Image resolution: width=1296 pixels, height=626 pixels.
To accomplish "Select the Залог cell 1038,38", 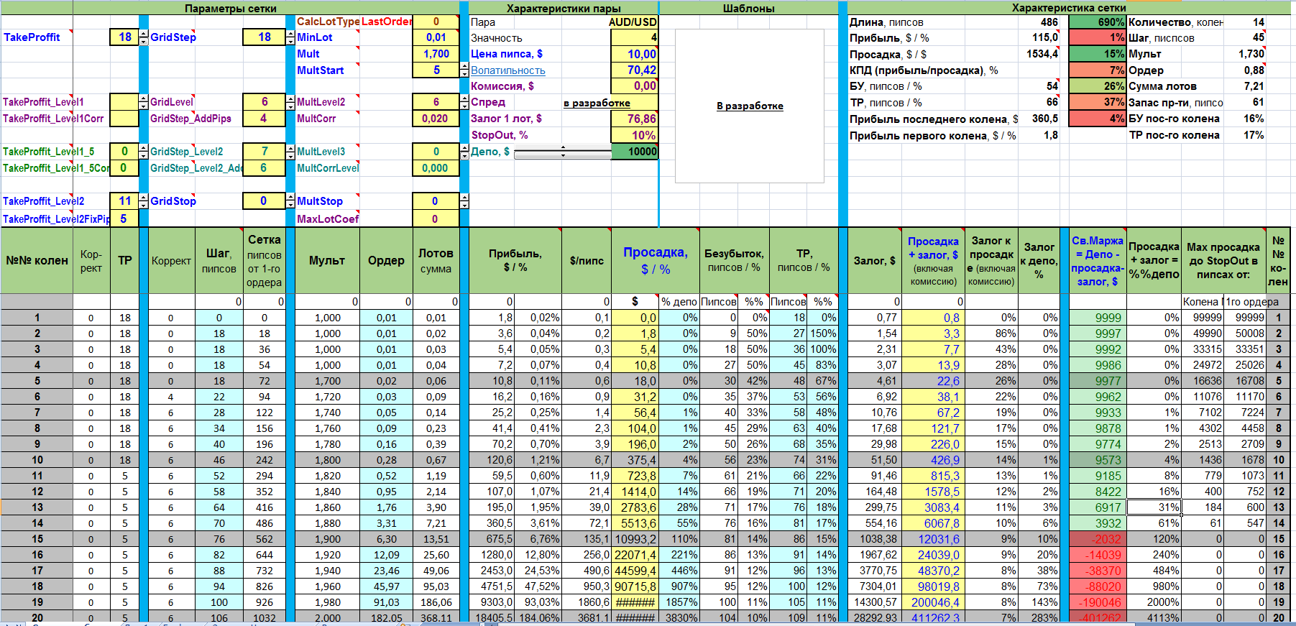I will [x=874, y=539].
